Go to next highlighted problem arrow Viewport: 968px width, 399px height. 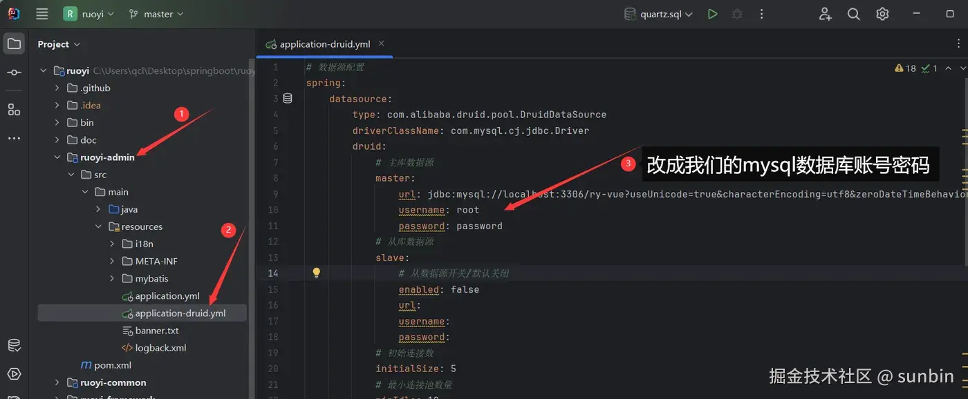pos(962,68)
